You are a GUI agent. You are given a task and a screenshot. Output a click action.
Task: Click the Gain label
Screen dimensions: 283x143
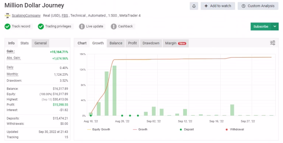pyautogui.click(x=11, y=51)
